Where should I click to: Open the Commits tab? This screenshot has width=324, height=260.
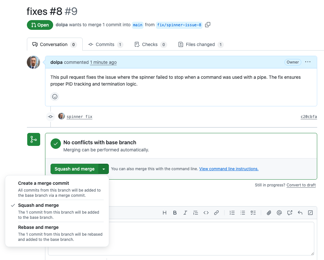tap(105, 44)
